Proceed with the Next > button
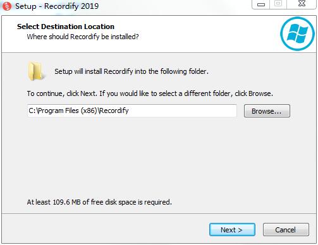 coord(232,230)
